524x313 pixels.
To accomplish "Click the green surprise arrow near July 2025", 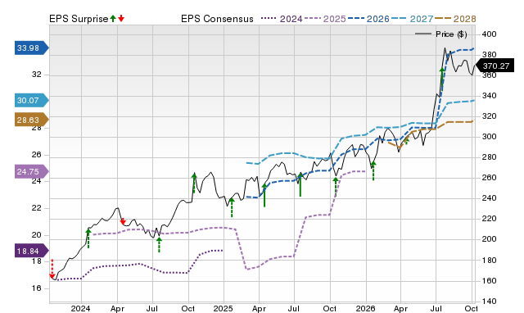I will coord(300,184).
